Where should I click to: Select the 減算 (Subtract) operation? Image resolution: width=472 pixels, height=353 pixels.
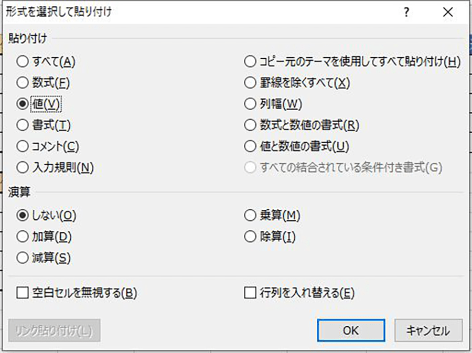23,258
